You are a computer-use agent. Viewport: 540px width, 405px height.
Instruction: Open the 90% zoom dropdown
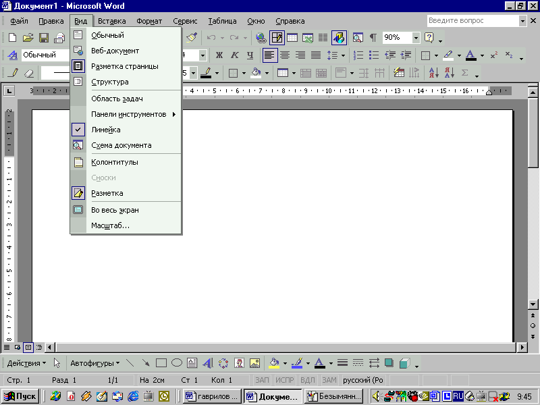tap(416, 38)
